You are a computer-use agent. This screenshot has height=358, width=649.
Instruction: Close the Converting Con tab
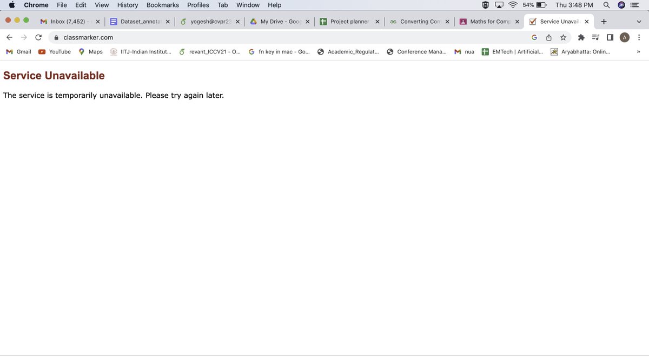pyautogui.click(x=447, y=22)
